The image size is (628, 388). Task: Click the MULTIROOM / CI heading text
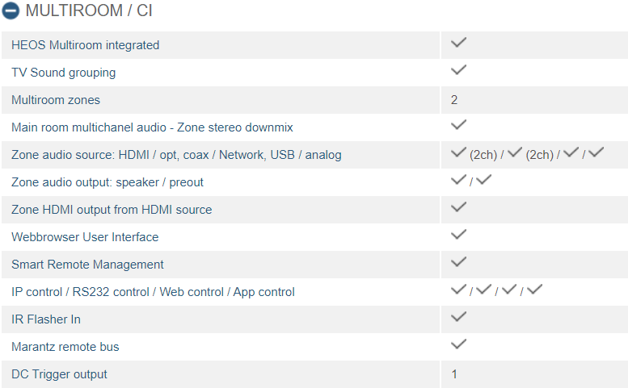(89, 10)
